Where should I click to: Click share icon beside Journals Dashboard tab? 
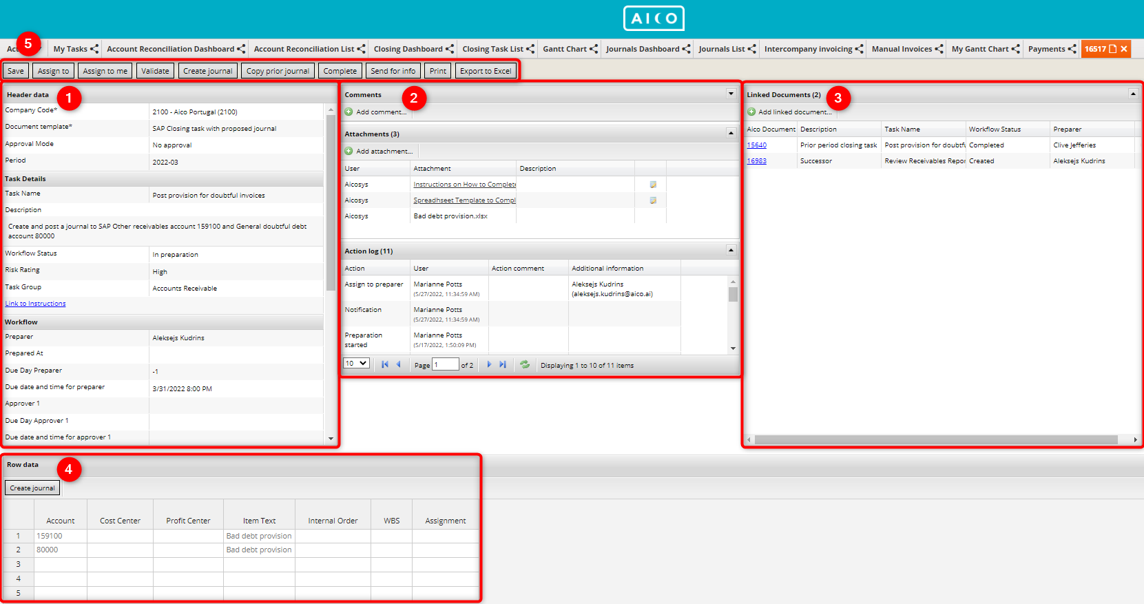(x=686, y=49)
